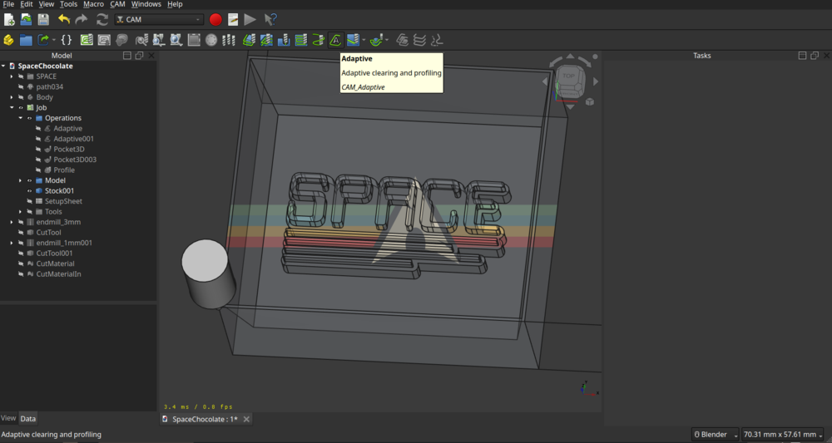The image size is (832, 443).
Task: Activate the What's This help pointer
Action: pyautogui.click(x=270, y=20)
